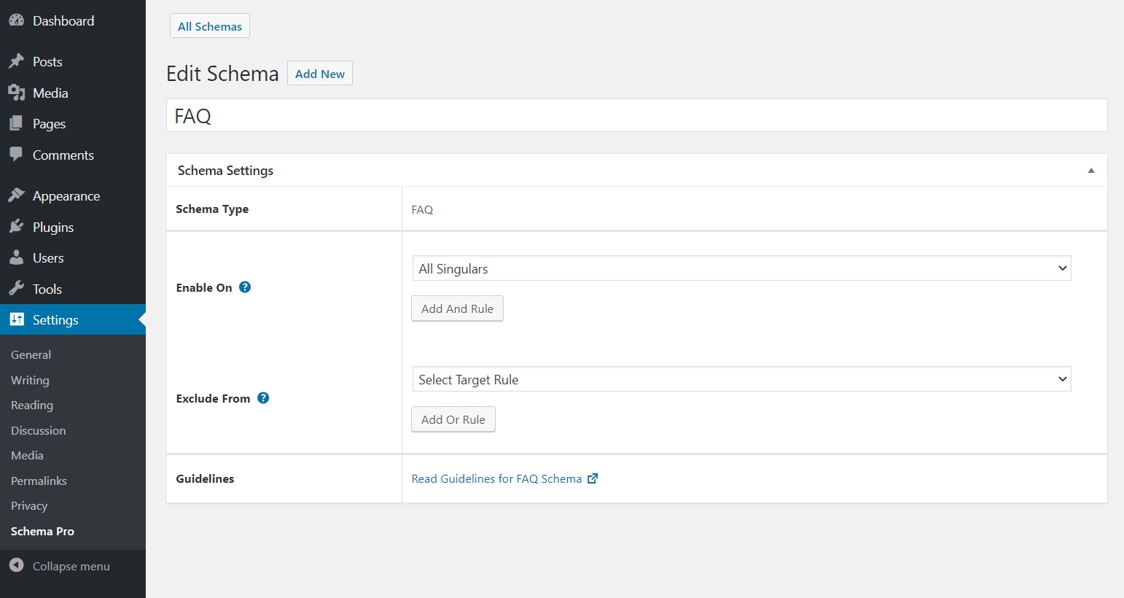Open the Dashboard via its gauge icon

(17, 20)
